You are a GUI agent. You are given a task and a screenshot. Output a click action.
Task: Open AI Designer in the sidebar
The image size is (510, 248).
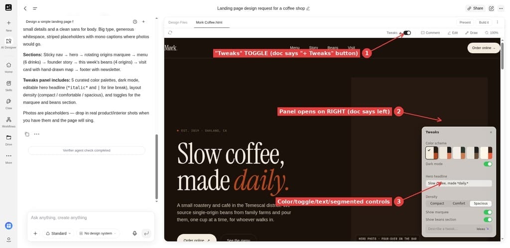pyautogui.click(x=9, y=44)
